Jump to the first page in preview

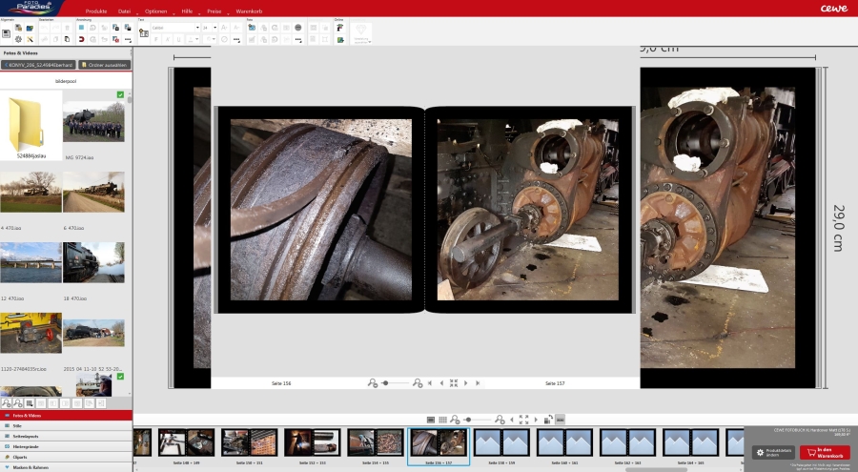[x=430, y=382]
